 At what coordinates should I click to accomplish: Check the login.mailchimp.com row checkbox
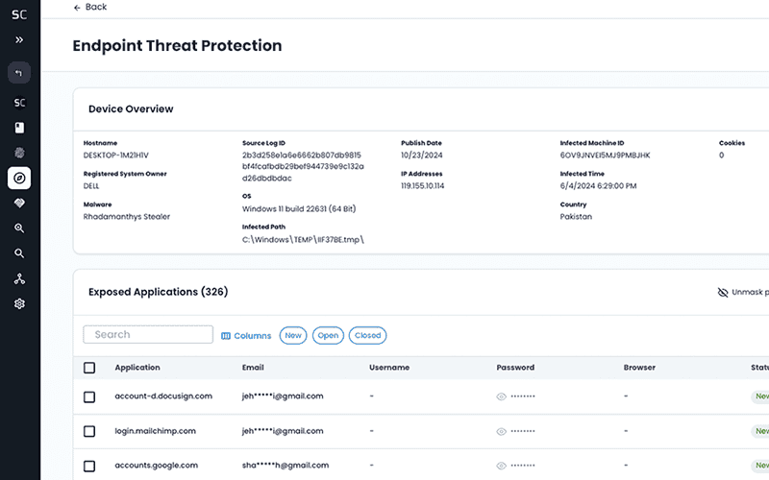click(89, 431)
